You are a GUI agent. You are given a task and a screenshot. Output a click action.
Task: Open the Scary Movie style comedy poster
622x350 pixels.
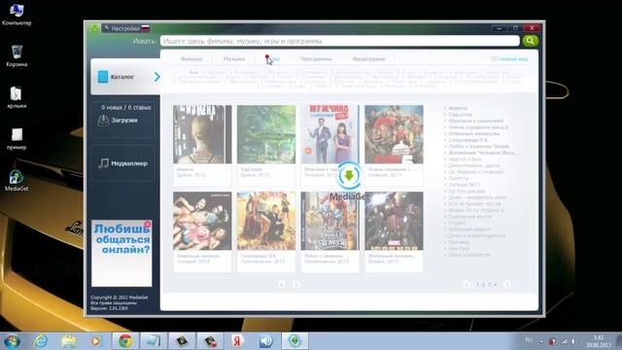tap(394, 134)
